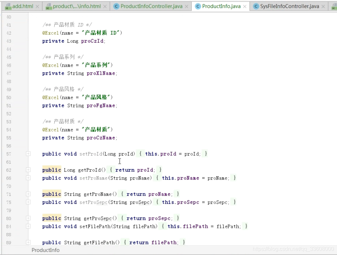Image resolution: width=337 pixels, height=255 pixels.
Task: Close the ProductInfoController.java tab
Action: coord(187,7)
